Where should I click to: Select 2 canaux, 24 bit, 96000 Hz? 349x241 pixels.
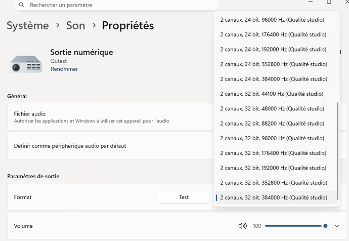272,20
